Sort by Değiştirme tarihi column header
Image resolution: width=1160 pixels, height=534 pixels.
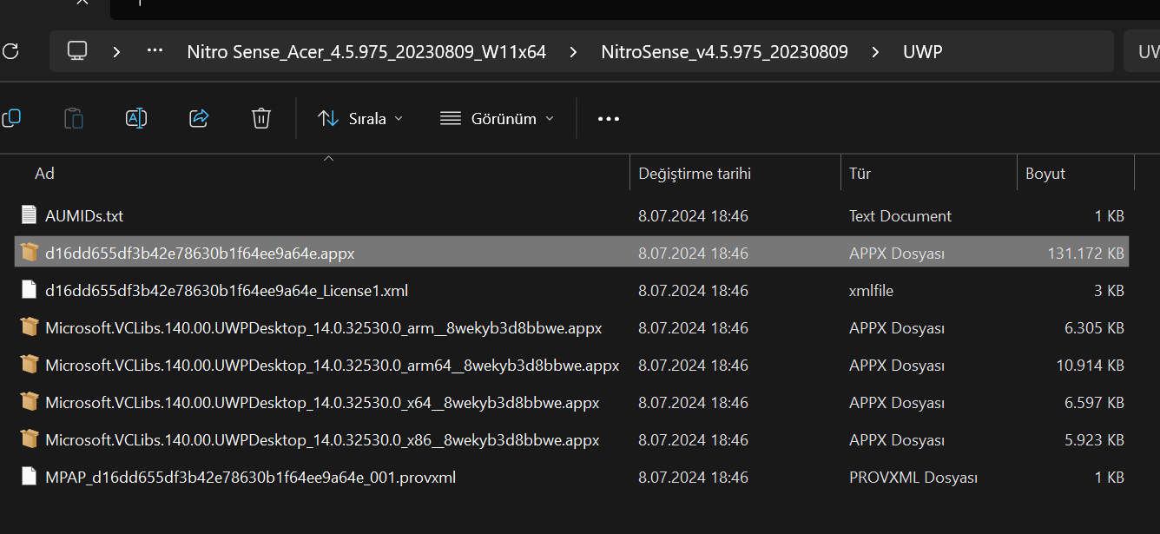[x=695, y=174]
